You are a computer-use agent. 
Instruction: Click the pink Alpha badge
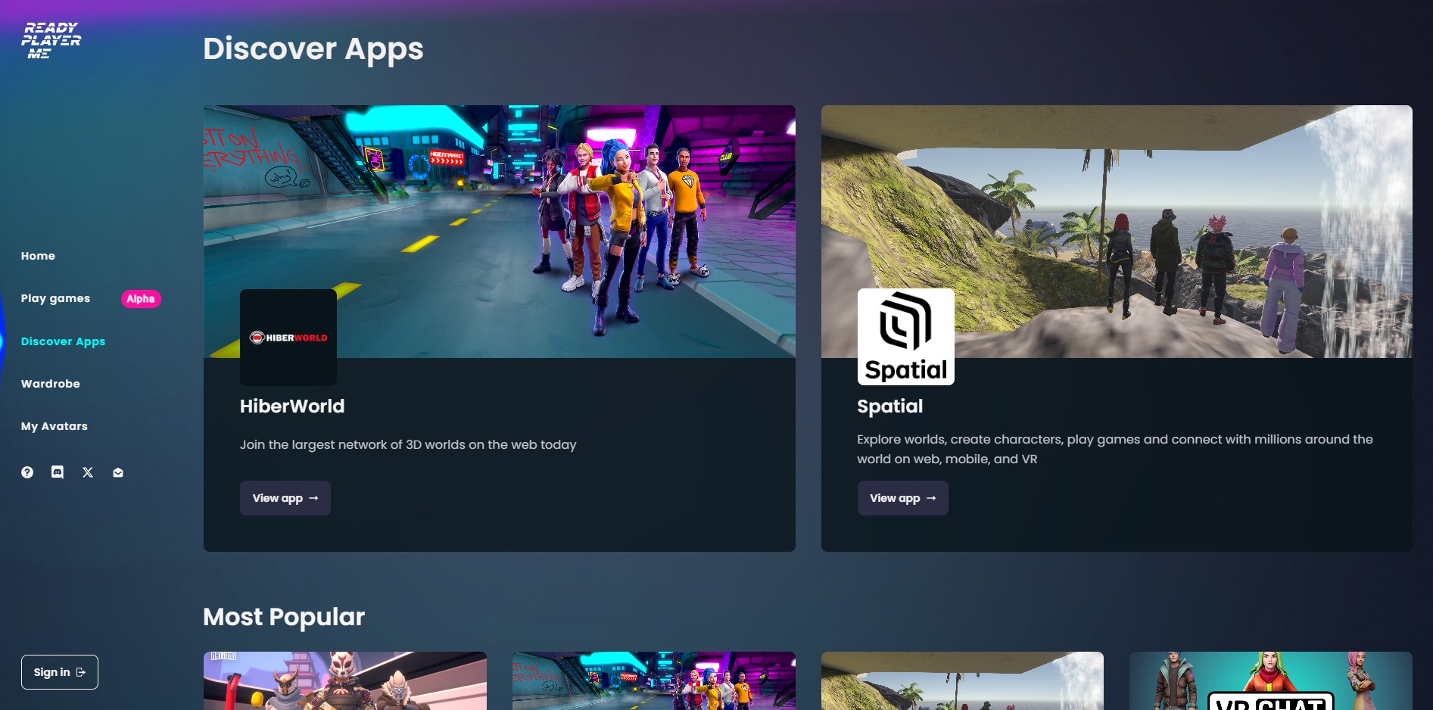point(141,299)
